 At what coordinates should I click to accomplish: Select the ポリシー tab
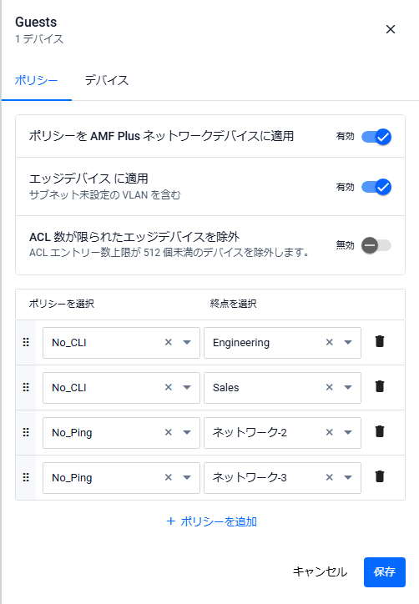36,80
